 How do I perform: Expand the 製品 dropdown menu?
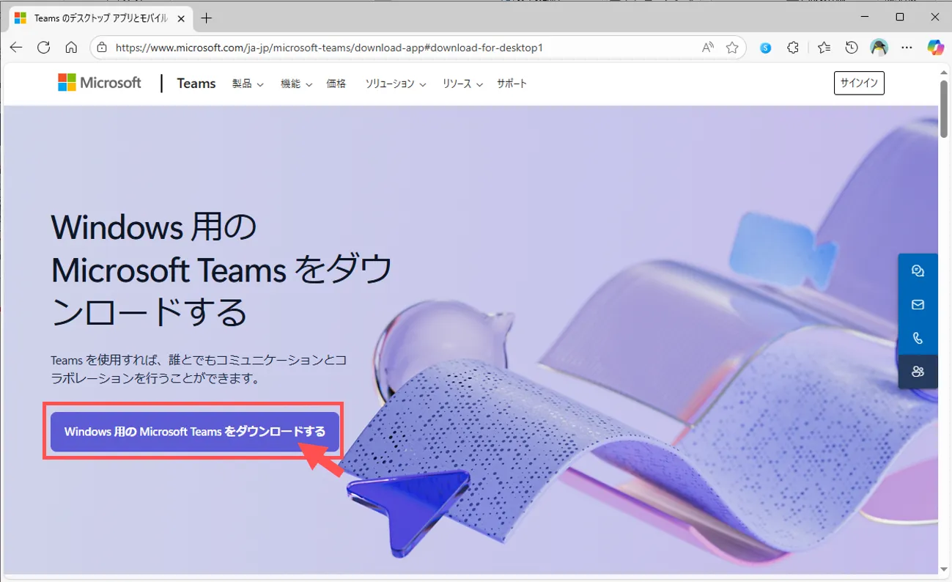248,84
